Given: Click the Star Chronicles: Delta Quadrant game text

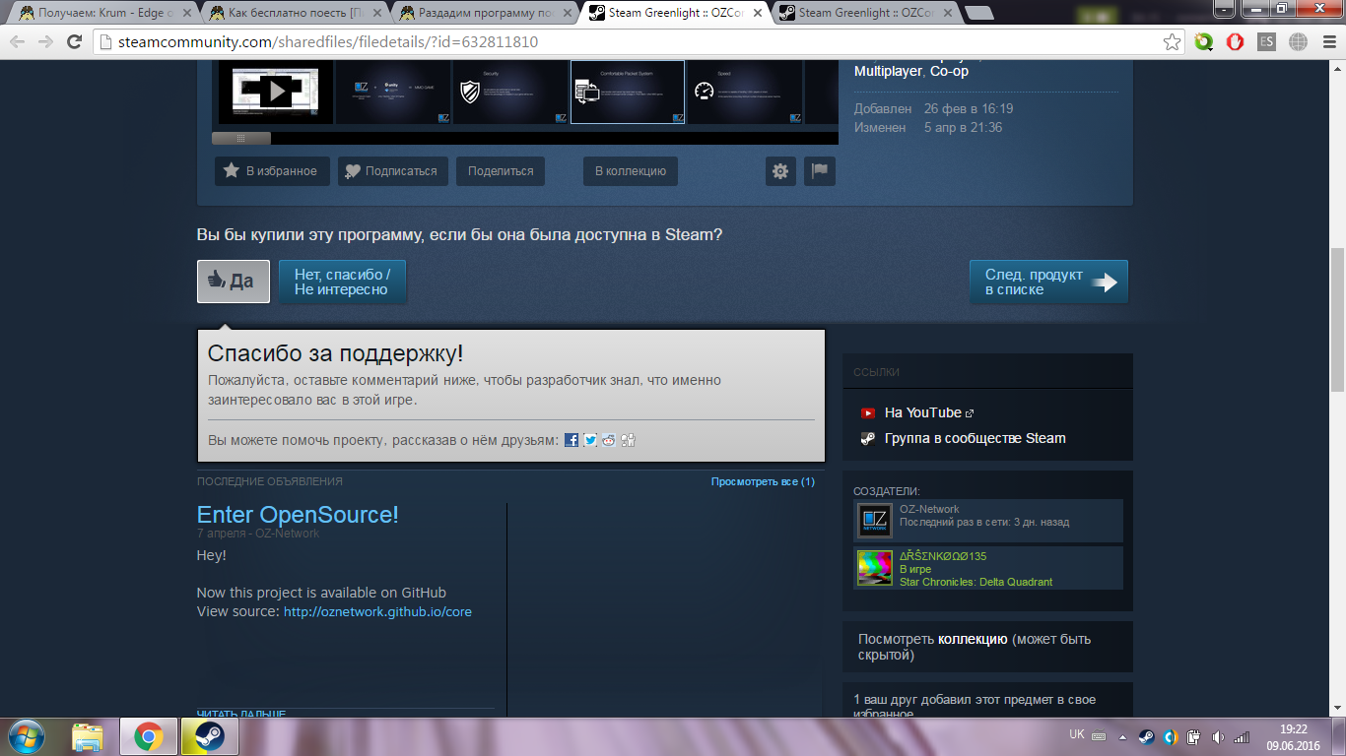Looking at the screenshot, I should [976, 582].
